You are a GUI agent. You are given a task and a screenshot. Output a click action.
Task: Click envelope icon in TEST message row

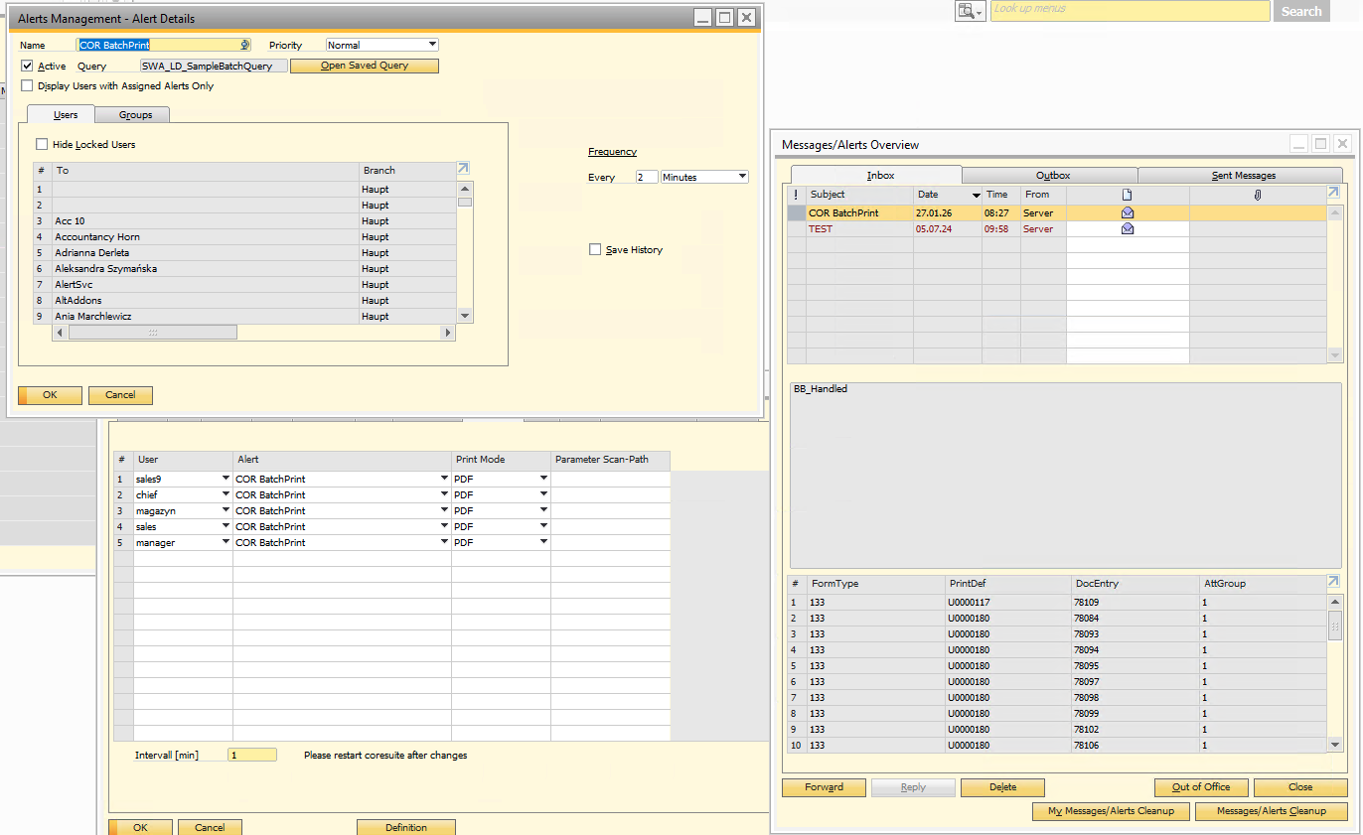pyautogui.click(x=1127, y=228)
